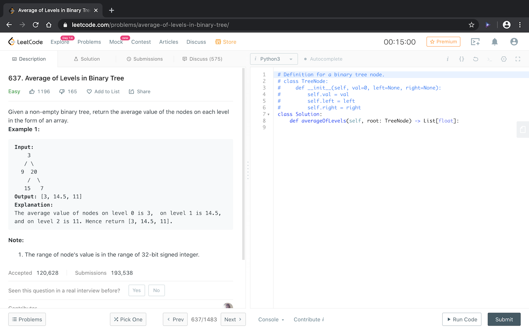Image resolution: width=529 pixels, height=330 pixels.
Task: Switch to the Solution tab
Action: coord(87,59)
